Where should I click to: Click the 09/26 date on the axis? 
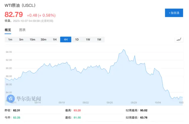[x=110, y=103]
